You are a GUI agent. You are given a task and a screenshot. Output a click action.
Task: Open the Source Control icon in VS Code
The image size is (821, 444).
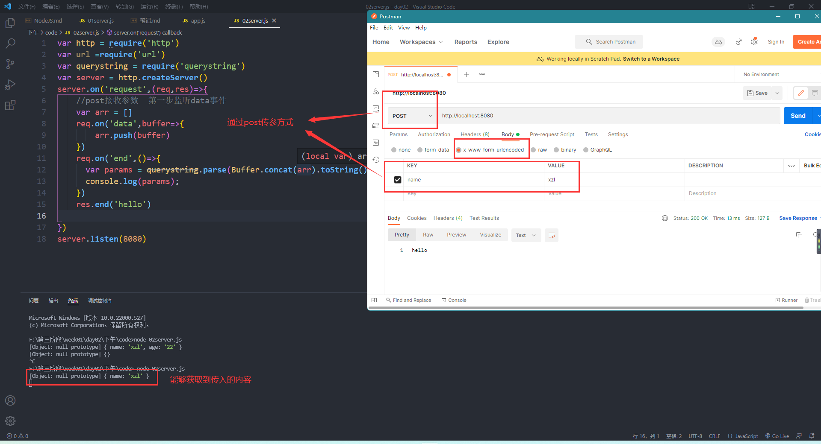point(10,64)
